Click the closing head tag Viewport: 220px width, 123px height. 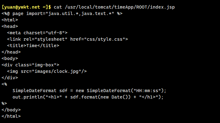point(11,52)
